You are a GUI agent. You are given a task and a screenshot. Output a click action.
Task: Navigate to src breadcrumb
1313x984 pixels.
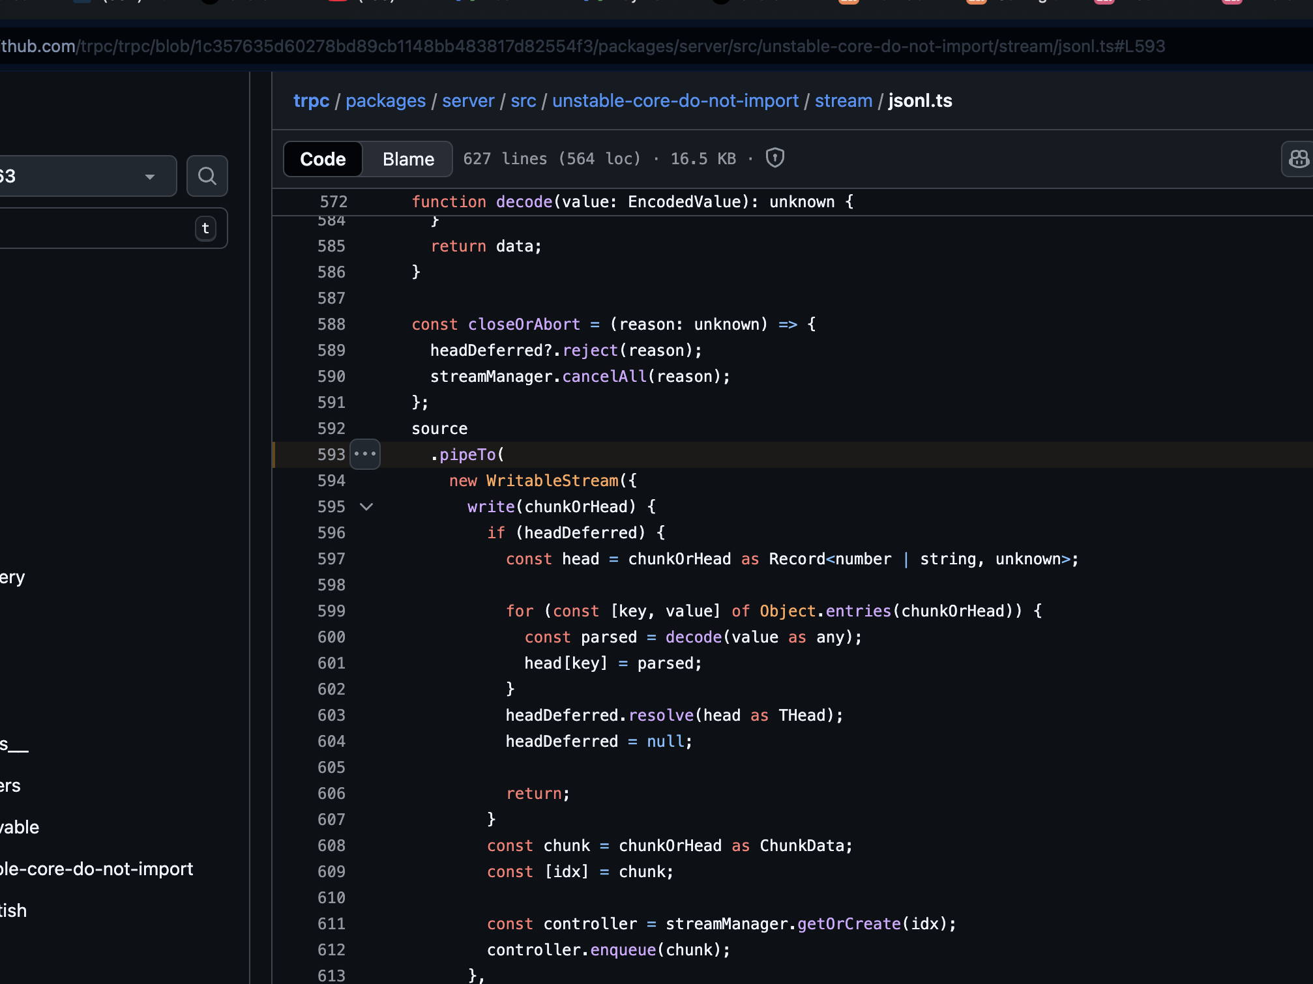523,100
